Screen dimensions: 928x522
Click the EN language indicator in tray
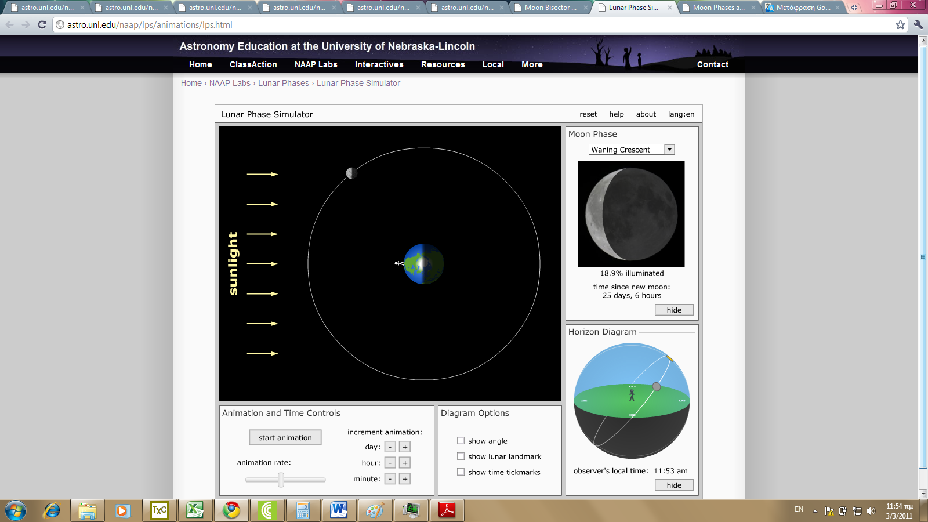click(799, 509)
